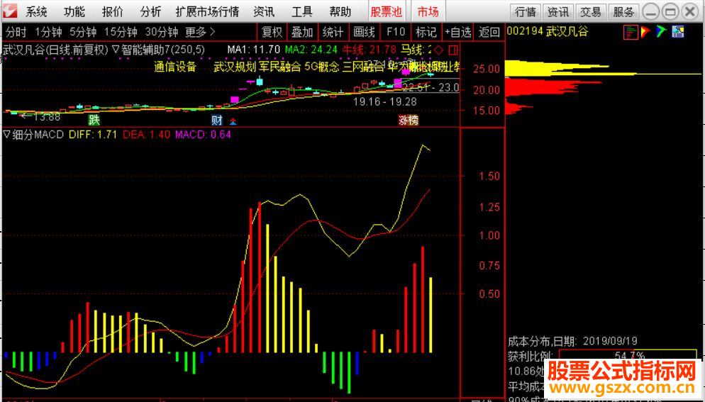Image resolution: width=705 pixels, height=402 pixels.
Task: Click the red diamond icon in chart header
Action: click(439, 49)
